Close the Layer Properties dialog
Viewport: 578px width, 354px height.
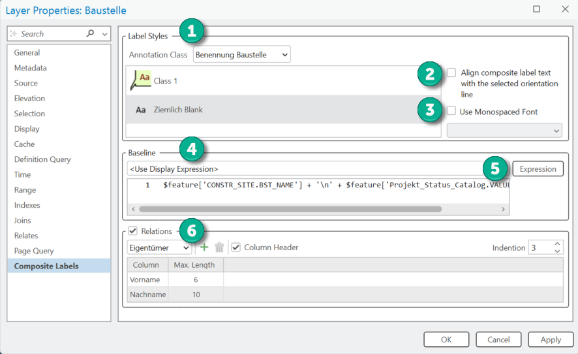565,9
